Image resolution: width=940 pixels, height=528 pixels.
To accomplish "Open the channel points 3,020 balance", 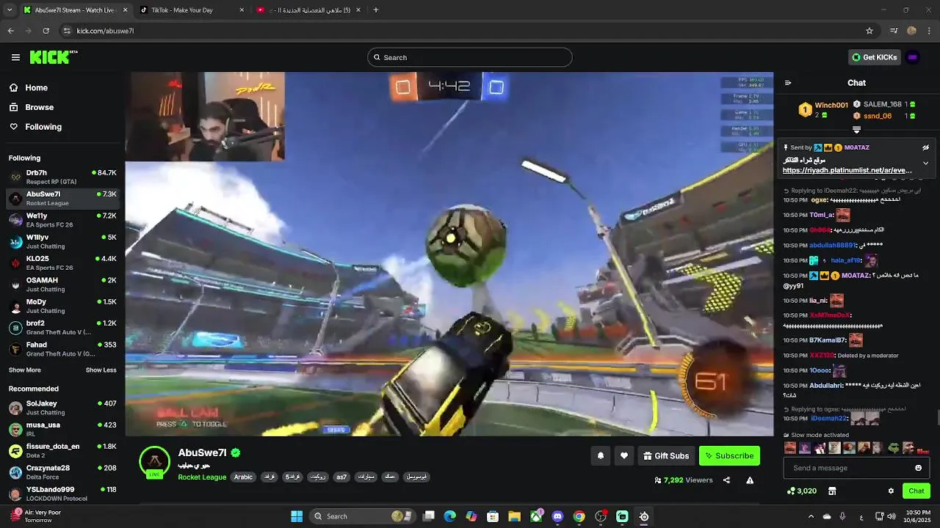I will click(x=801, y=491).
